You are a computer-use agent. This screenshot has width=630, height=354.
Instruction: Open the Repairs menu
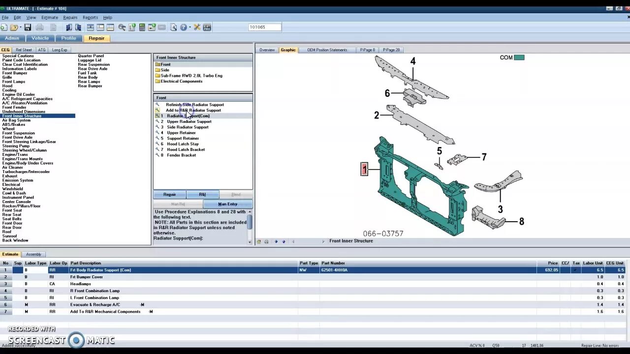(x=70, y=17)
